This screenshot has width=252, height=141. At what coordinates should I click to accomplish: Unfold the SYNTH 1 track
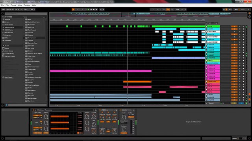206,66
